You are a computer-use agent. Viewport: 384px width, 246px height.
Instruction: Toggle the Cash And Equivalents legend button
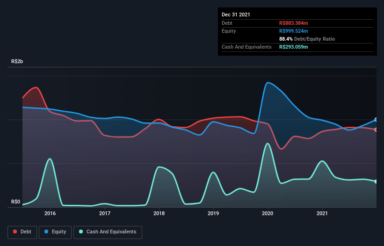[x=108, y=232]
